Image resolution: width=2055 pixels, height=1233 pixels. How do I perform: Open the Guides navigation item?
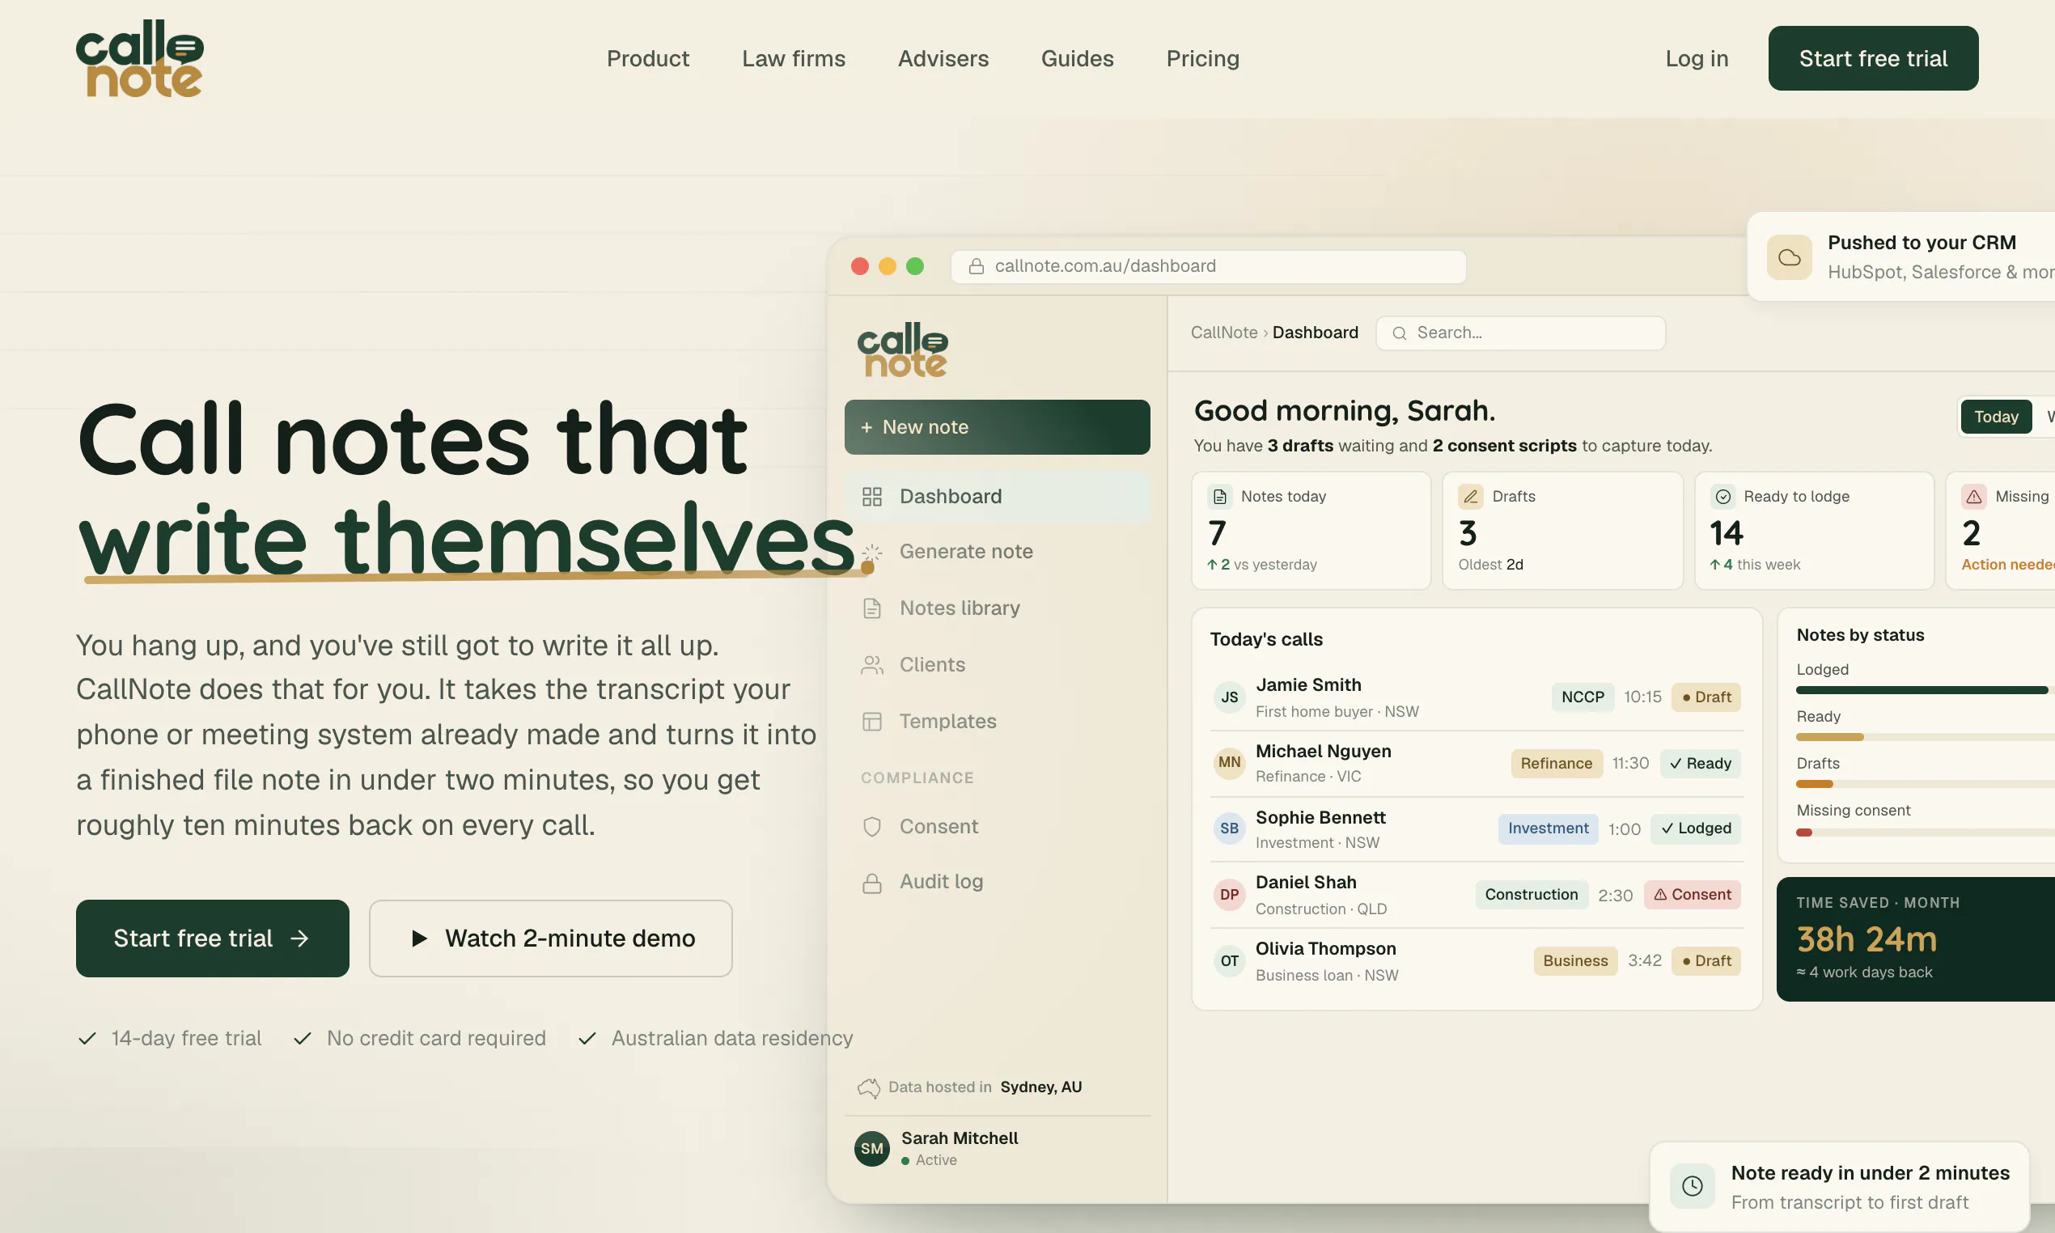tap(1078, 58)
